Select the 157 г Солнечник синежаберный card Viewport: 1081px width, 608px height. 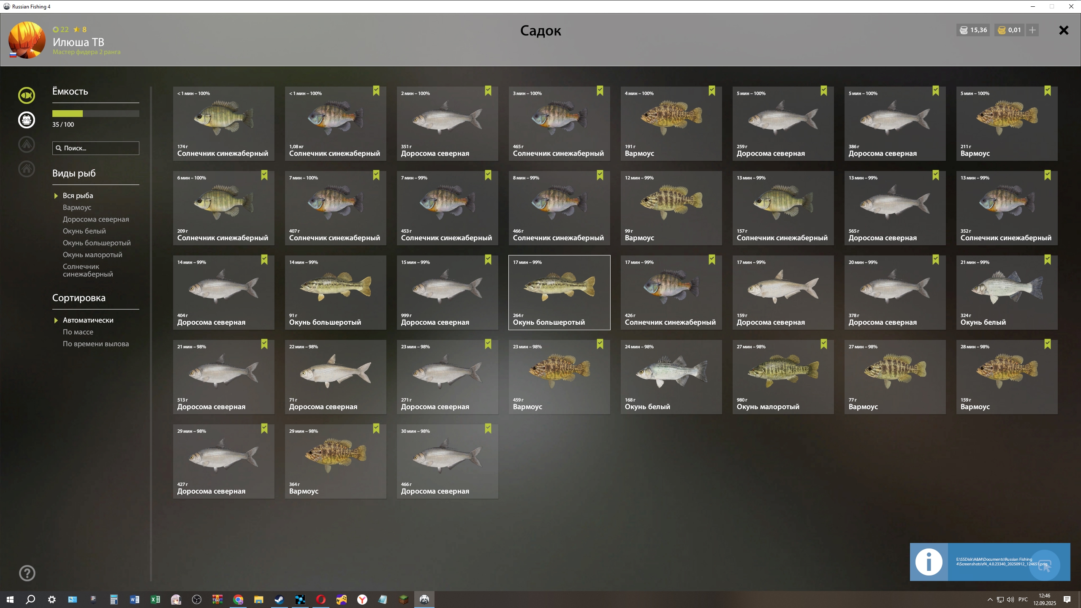(x=783, y=208)
